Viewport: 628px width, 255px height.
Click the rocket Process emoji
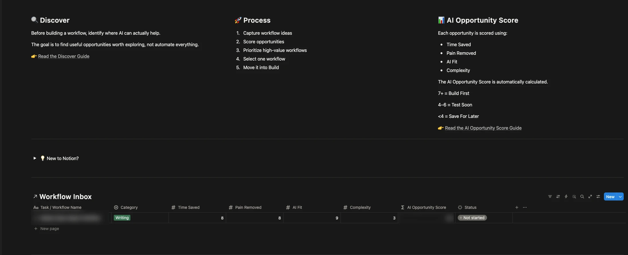tap(238, 20)
